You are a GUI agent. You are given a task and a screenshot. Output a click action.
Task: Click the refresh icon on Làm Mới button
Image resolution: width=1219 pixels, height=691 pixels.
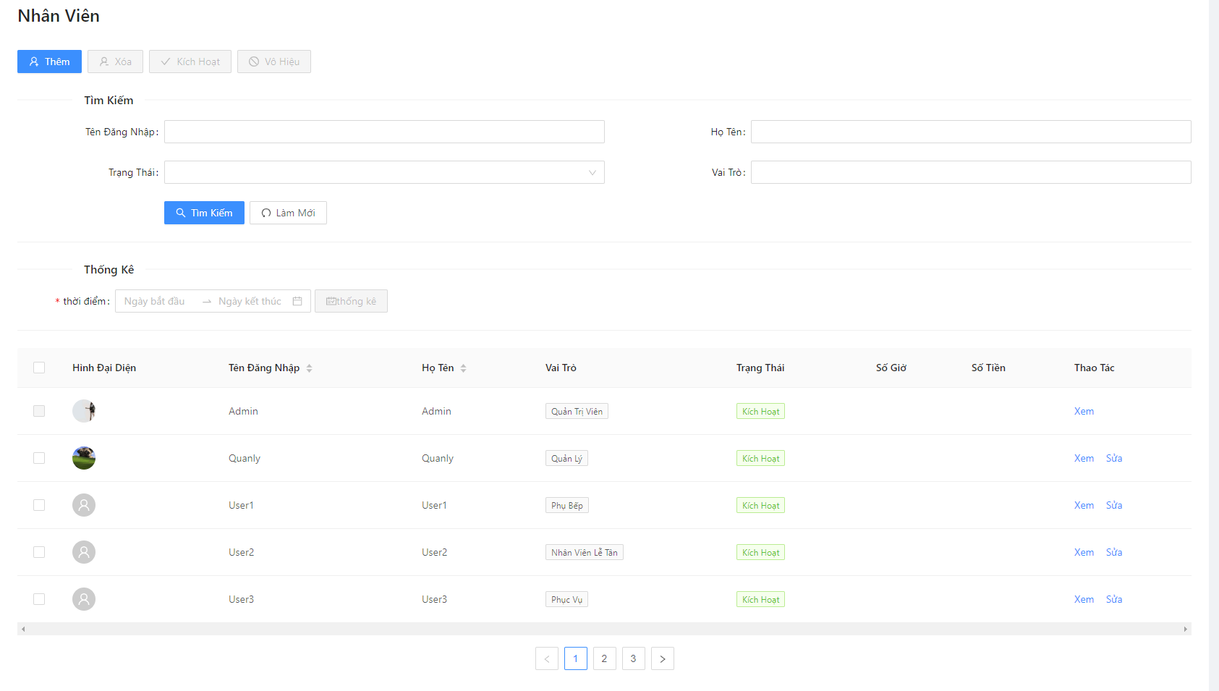[x=266, y=212]
